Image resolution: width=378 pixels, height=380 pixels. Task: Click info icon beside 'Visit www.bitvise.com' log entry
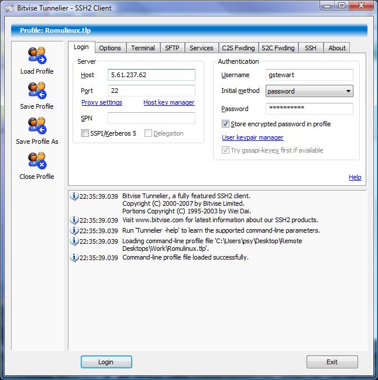[74, 220]
